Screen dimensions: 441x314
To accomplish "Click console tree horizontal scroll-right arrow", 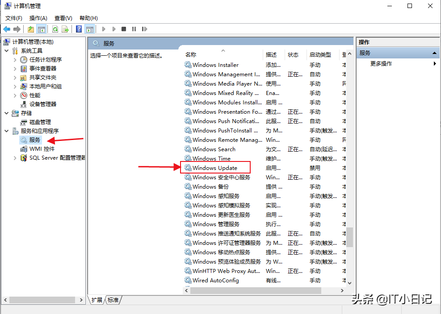I will (81, 300).
